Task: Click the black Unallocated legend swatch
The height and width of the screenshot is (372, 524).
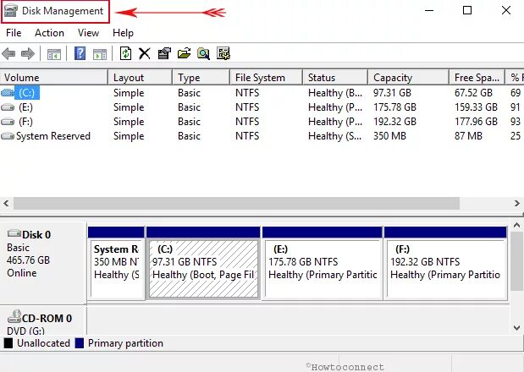Action: click(x=8, y=343)
